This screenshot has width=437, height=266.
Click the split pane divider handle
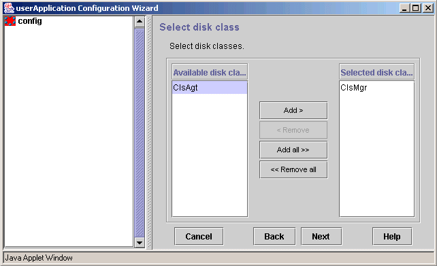point(149,132)
